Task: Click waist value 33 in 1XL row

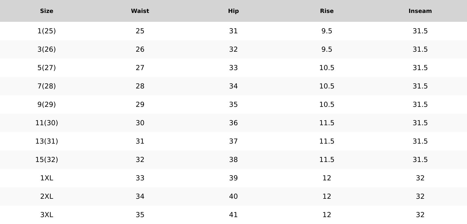Action: 140,178
